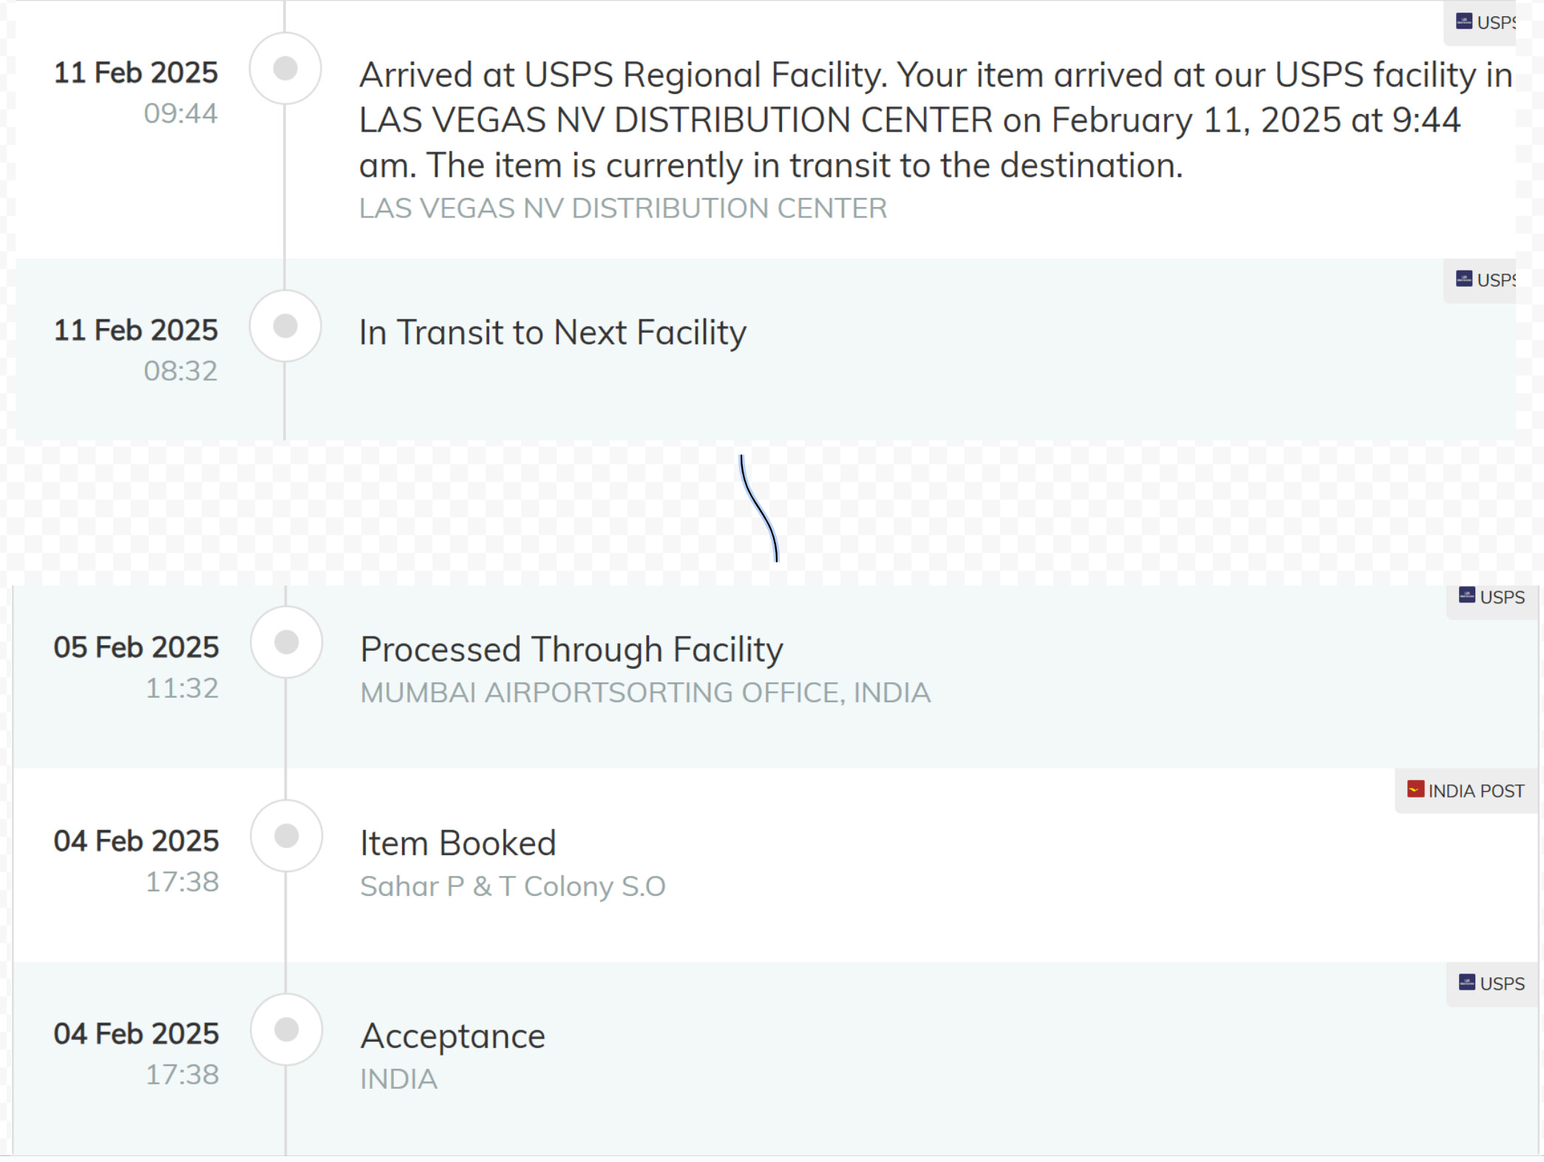Viewport: 1544px width, 1162px height.
Task: Click USPS logo on Processed Through Facility entry
Action: (x=1466, y=596)
